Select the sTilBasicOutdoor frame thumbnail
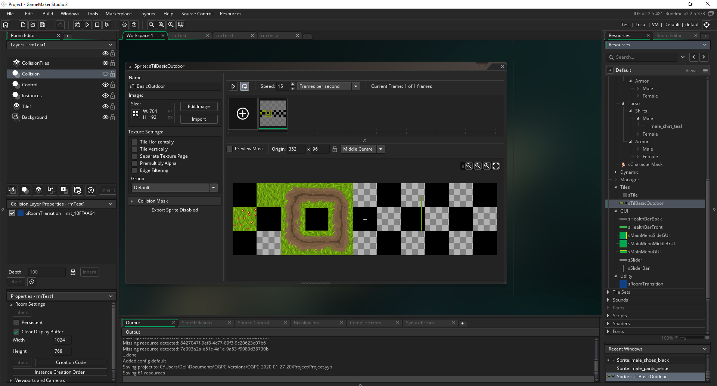 pos(272,114)
